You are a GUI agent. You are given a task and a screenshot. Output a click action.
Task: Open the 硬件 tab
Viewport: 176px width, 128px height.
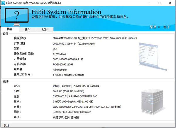coord(27,29)
